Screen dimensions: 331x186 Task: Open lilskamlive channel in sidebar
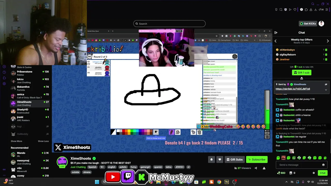30,88
